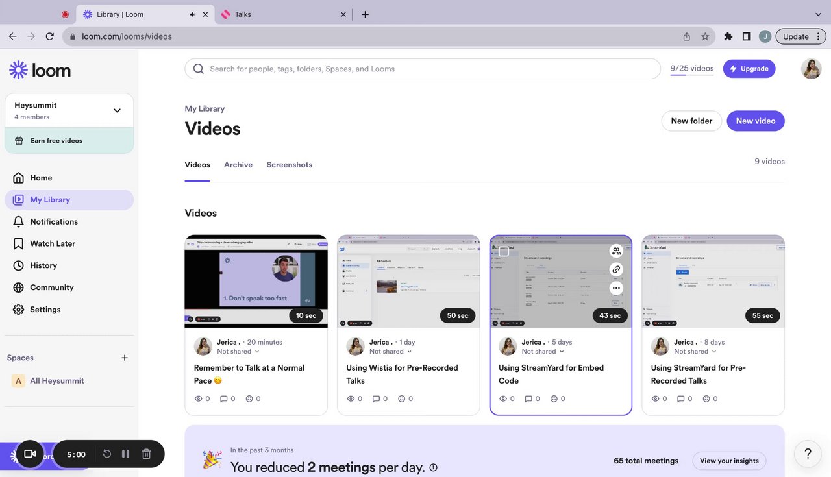Open more options on StreamYard Embed Code video
Image resolution: width=831 pixels, height=477 pixels.
(616, 288)
